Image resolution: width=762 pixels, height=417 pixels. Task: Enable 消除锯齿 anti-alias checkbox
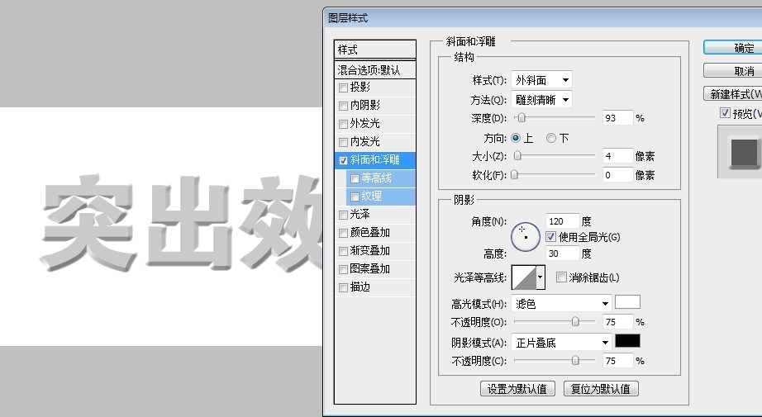[x=561, y=277]
